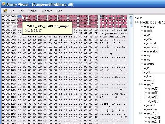Image resolution: width=165 pixels, height=124 pixels.
Task: Select e_res[3] in the tree
Action: coord(153,101)
